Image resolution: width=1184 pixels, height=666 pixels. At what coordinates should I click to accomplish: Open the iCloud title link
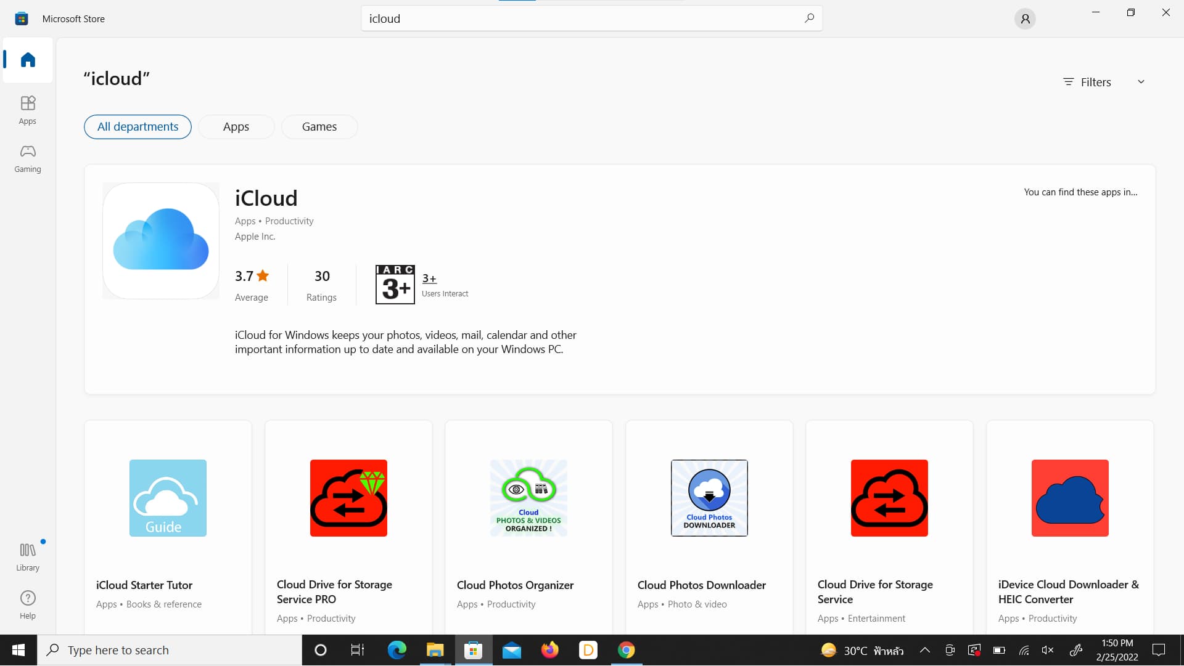pos(266,198)
